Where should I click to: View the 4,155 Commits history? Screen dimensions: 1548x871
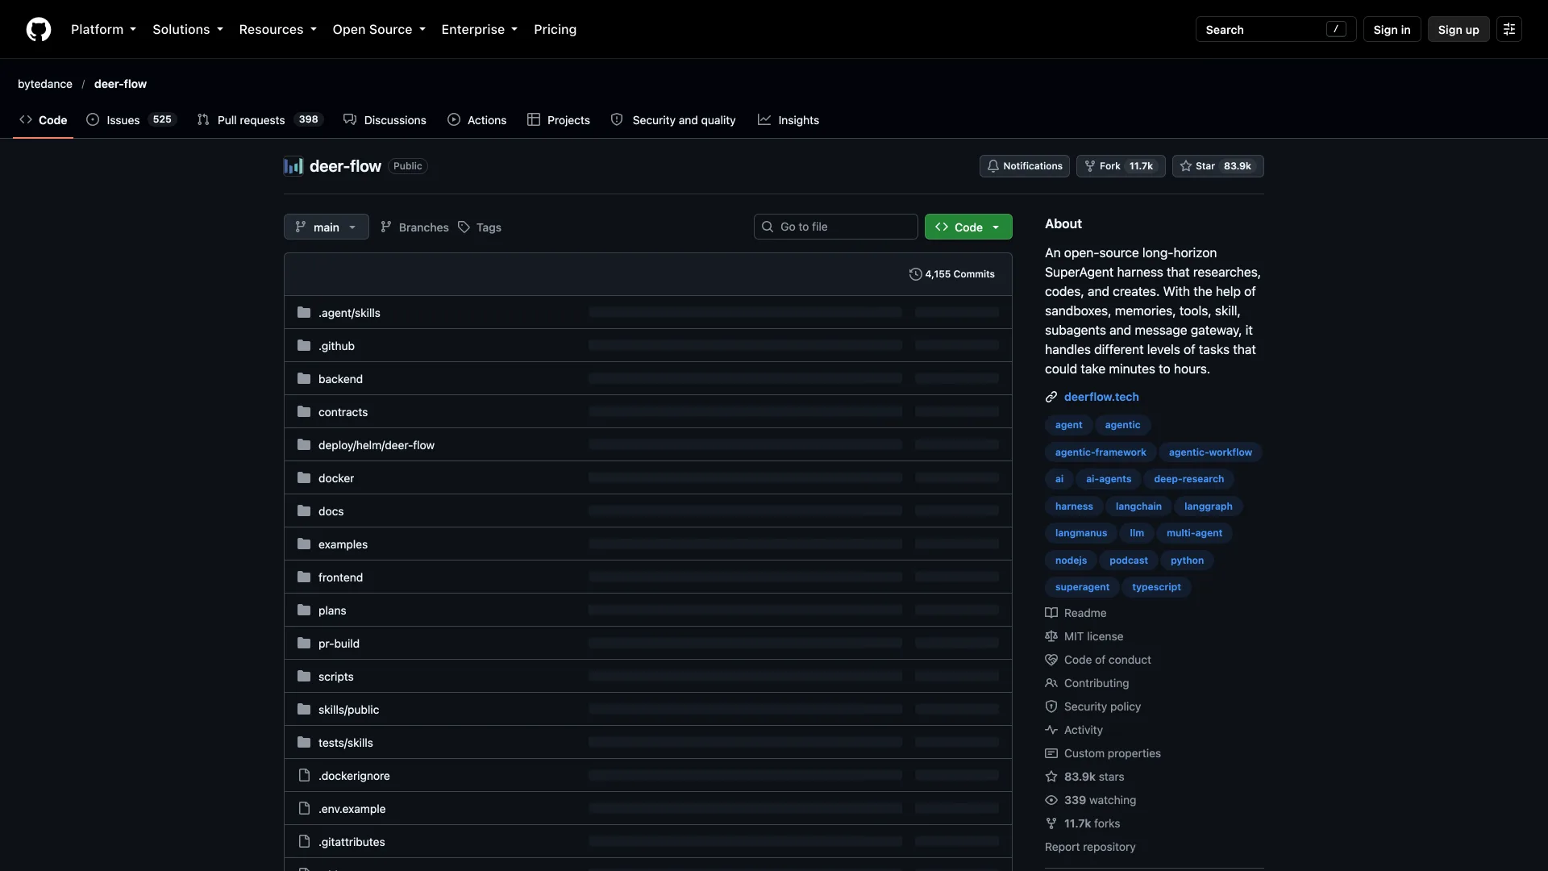tap(951, 274)
